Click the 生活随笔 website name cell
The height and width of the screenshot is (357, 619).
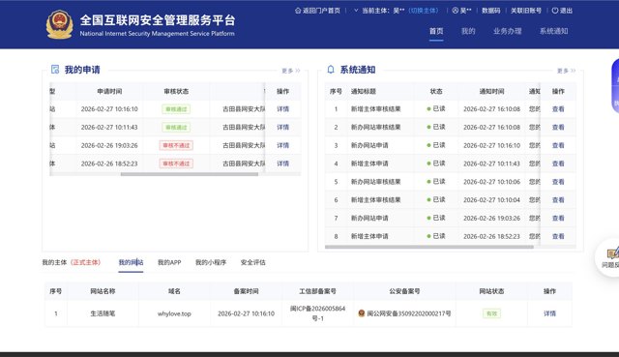103,313
